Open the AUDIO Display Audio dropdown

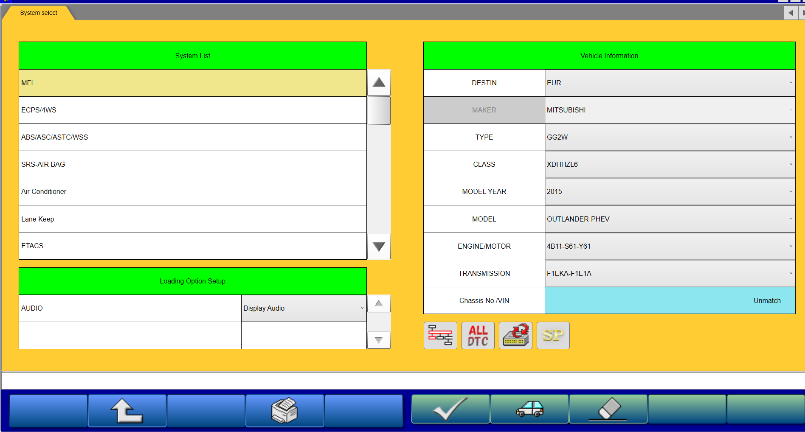[304, 309]
